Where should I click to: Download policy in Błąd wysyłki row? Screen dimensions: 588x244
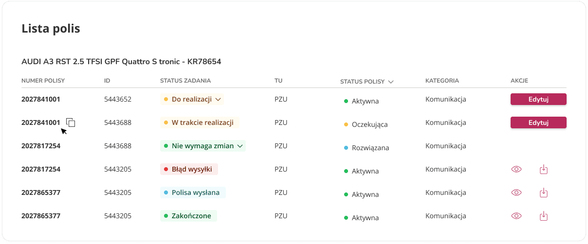click(544, 170)
